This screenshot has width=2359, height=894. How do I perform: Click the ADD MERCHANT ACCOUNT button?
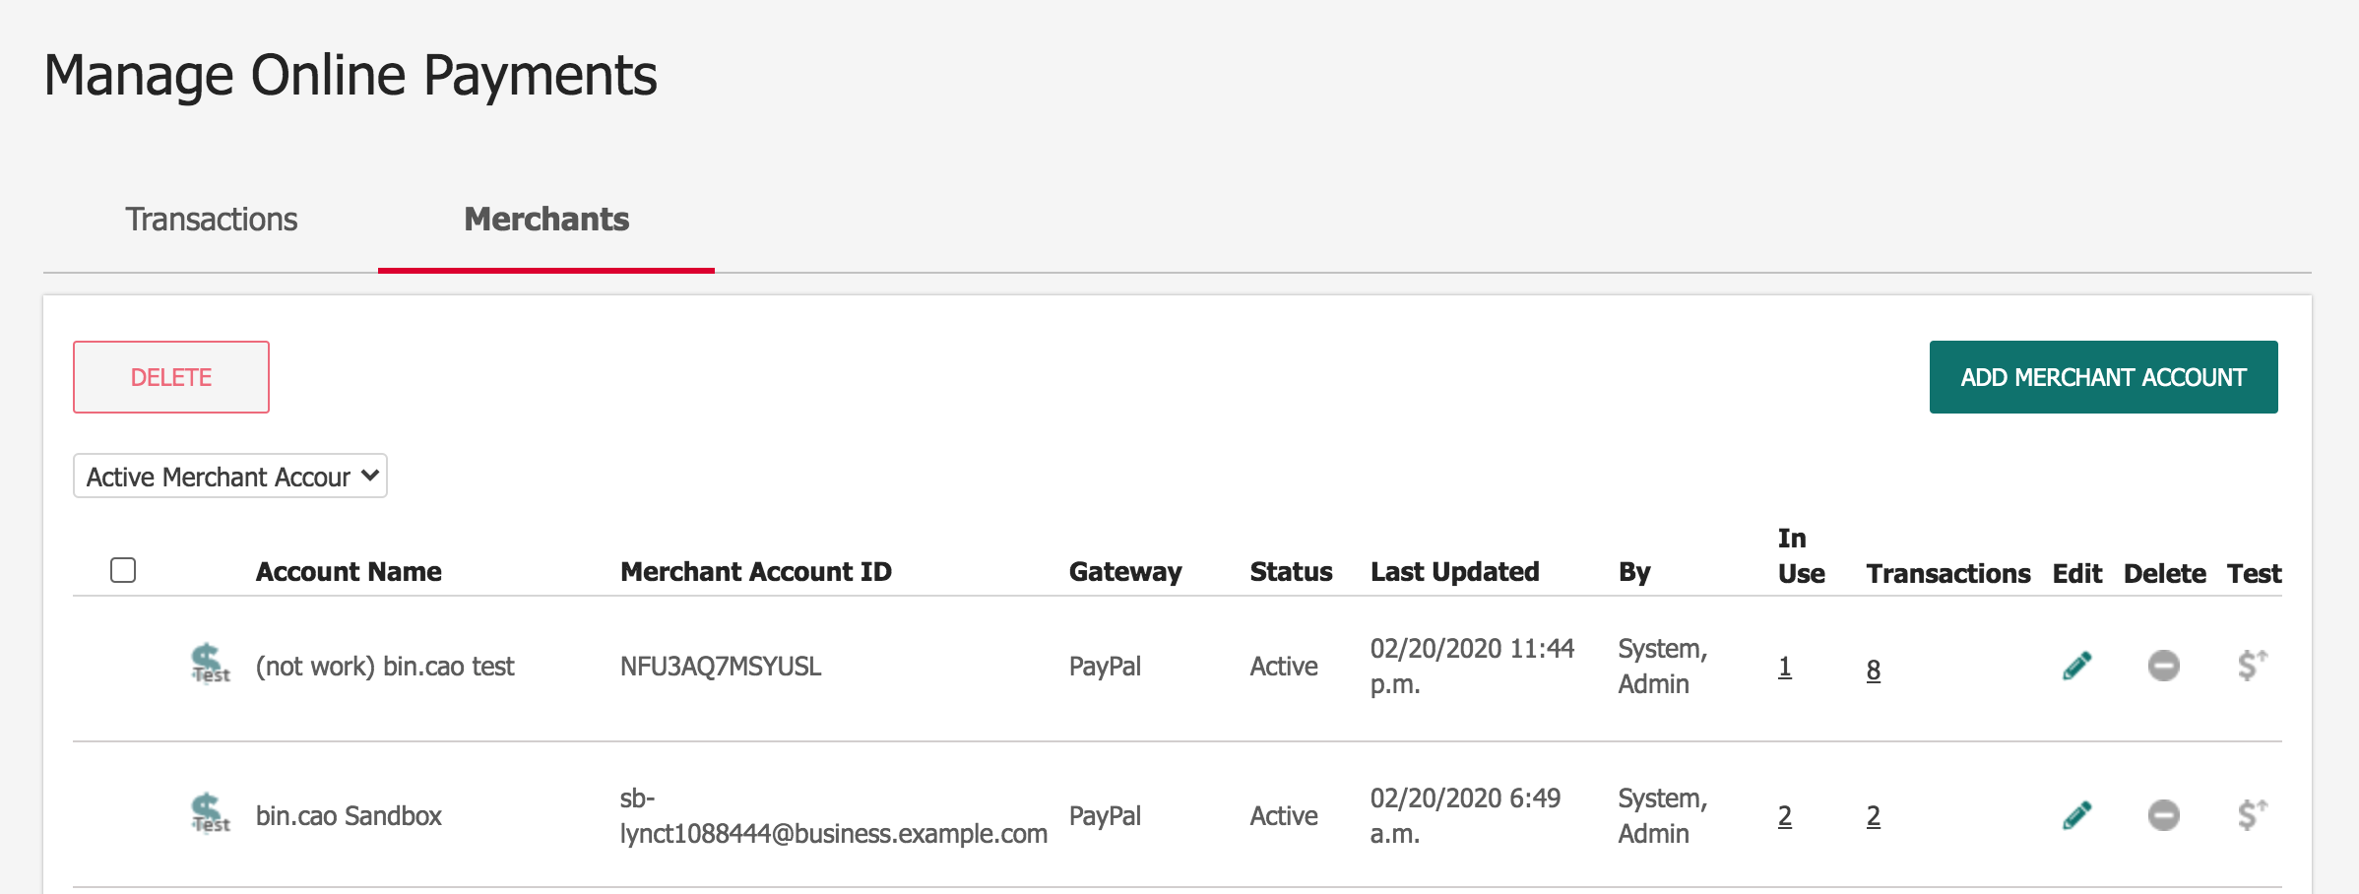point(2103,375)
